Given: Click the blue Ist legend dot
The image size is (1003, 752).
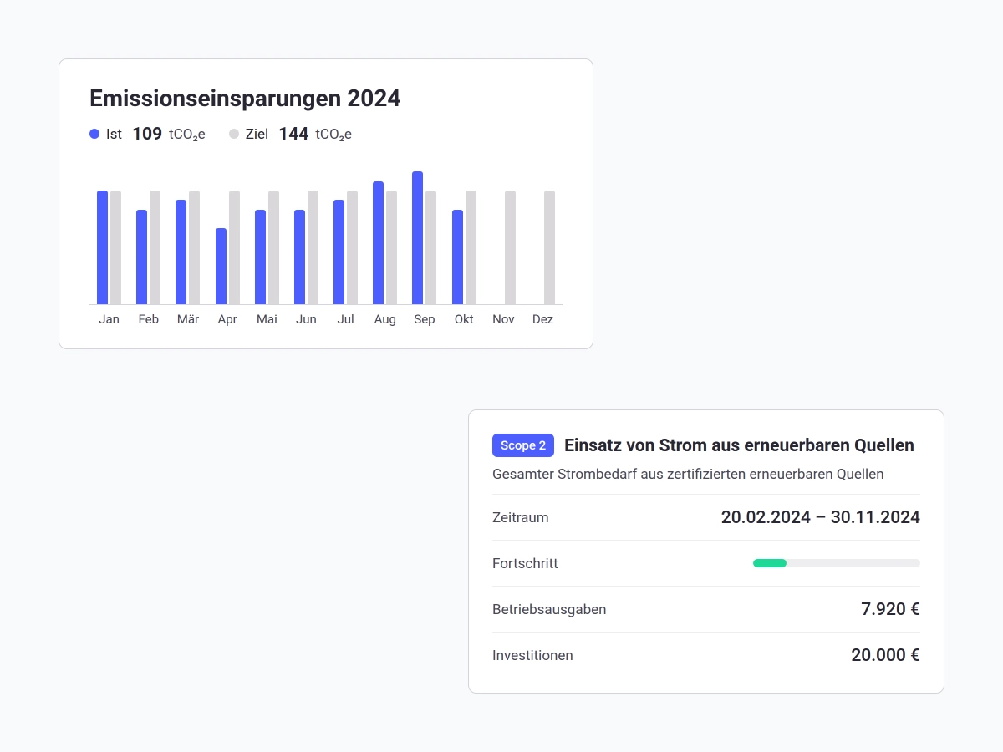Looking at the screenshot, I should (94, 134).
